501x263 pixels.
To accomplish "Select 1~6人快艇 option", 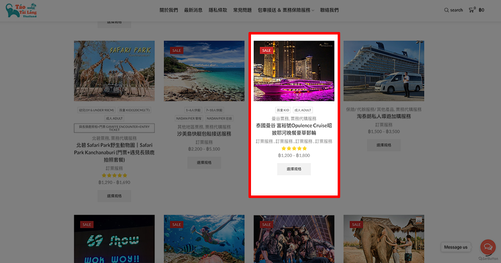I will (x=193, y=110).
